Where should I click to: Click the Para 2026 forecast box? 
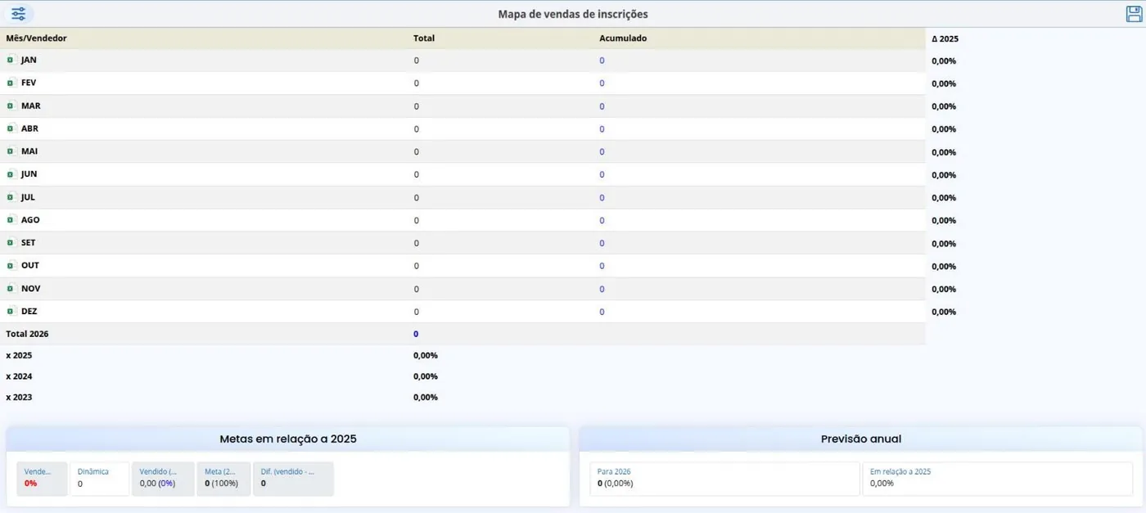pos(724,479)
